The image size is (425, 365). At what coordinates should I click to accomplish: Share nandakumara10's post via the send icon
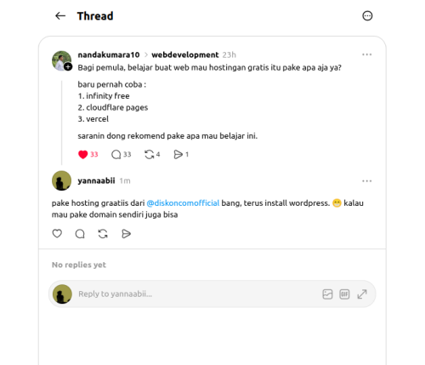click(x=181, y=155)
